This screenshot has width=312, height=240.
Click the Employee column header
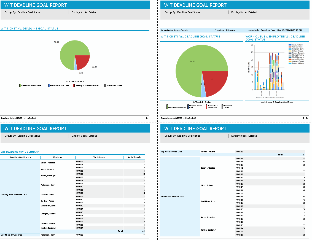click(x=58, y=157)
